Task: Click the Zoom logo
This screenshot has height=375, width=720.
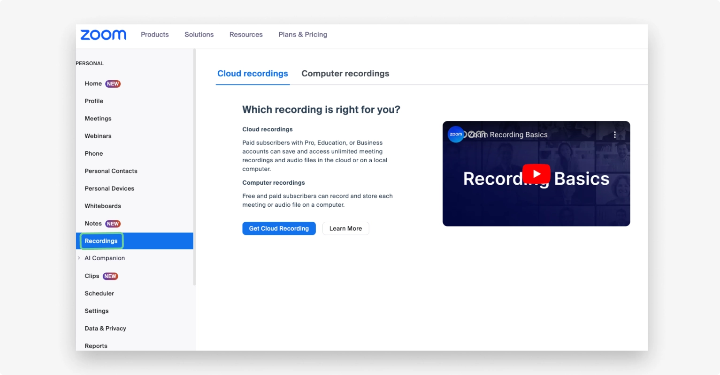Action: coord(103,35)
